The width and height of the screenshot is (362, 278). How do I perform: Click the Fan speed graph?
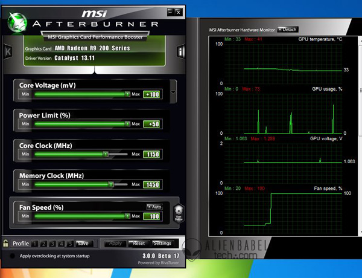pyautogui.click(x=284, y=213)
